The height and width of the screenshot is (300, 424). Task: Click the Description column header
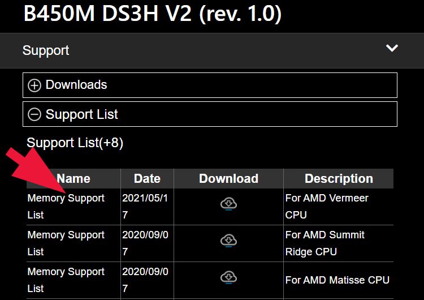click(x=339, y=179)
